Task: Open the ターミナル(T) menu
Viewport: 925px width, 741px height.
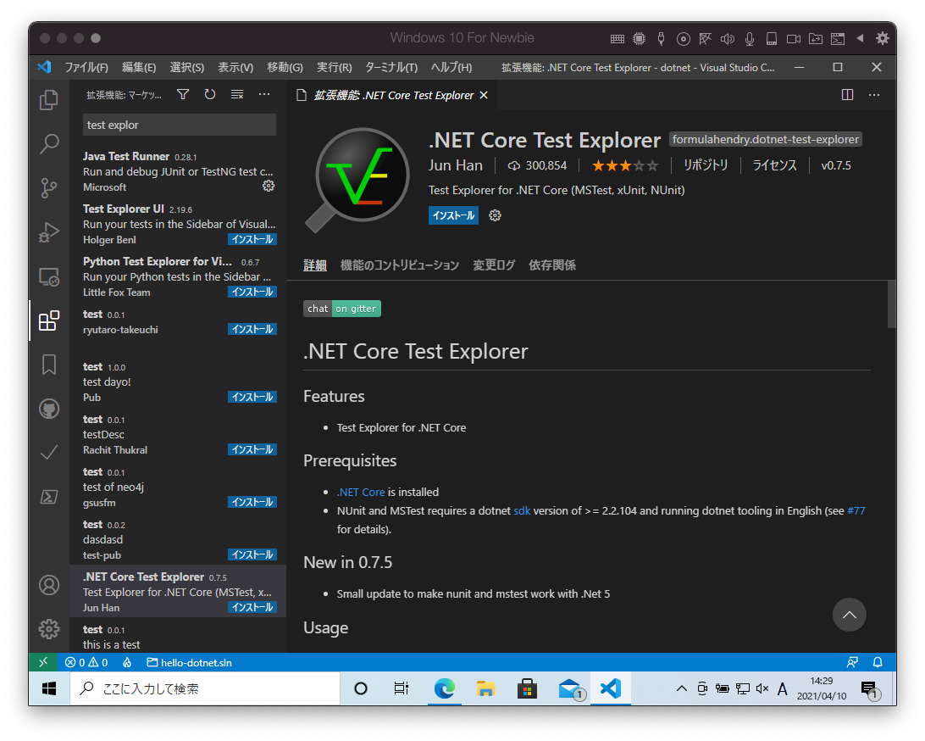Action: (391, 67)
